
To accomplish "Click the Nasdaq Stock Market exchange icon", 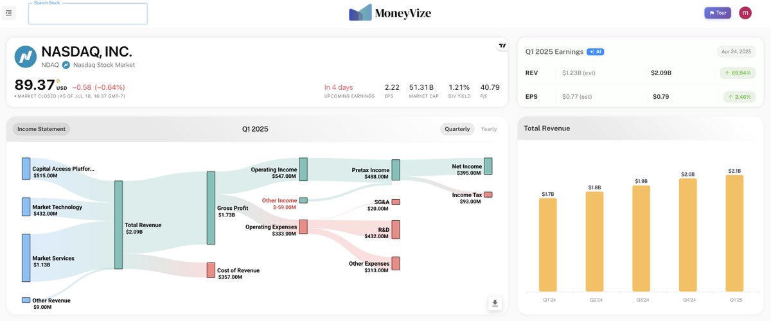I will [x=66, y=65].
